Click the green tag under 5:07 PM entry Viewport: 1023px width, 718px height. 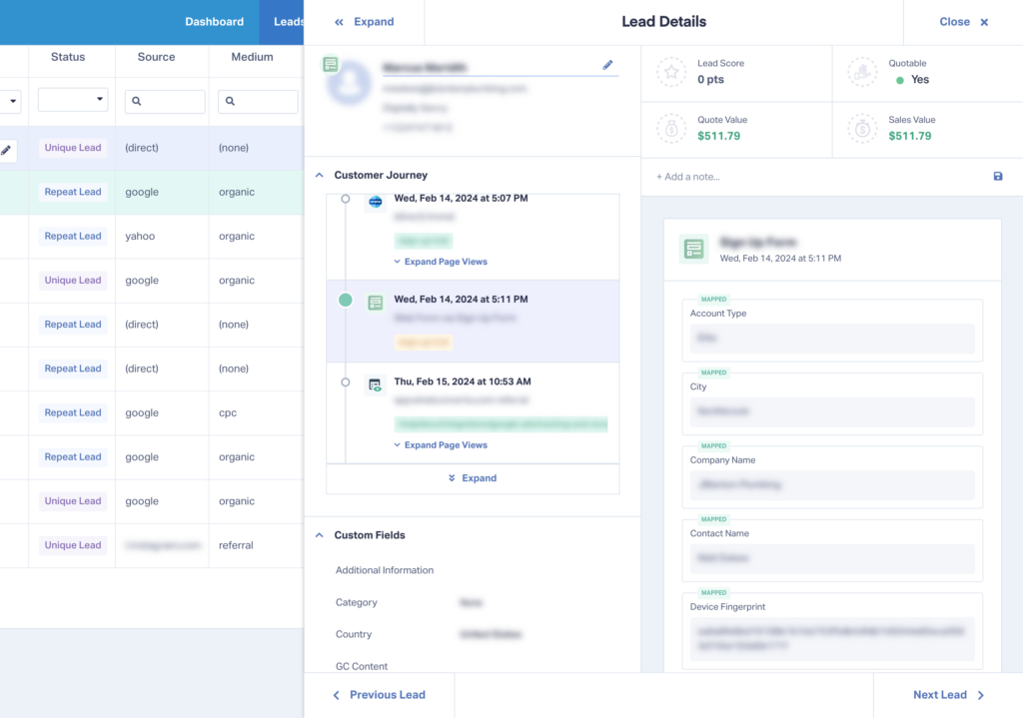pos(424,242)
